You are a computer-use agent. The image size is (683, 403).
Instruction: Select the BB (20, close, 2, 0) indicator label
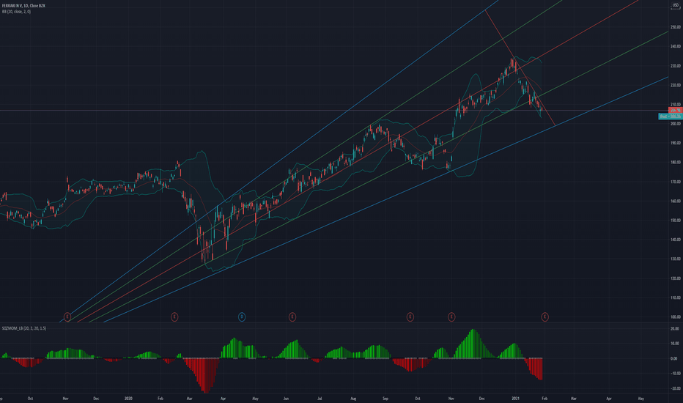16,12
